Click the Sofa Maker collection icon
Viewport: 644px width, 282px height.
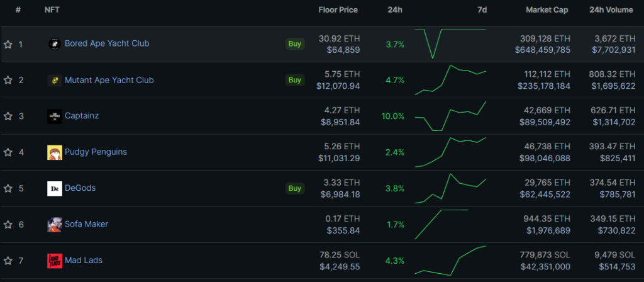click(55, 224)
